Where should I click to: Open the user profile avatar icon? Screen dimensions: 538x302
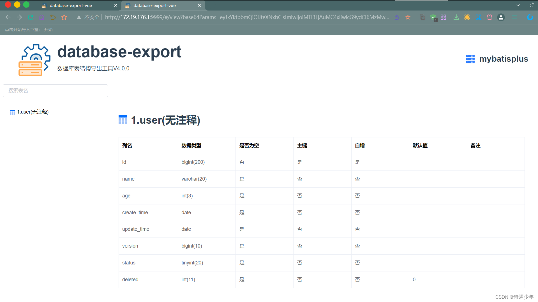click(x=501, y=17)
